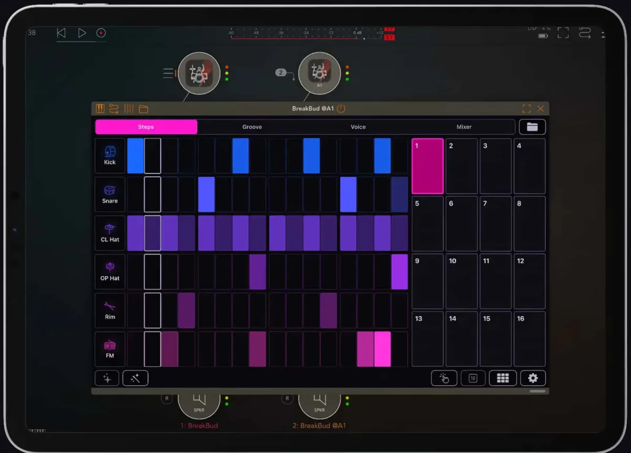Select the Snare track icon
631x453 pixels.
tap(110, 194)
